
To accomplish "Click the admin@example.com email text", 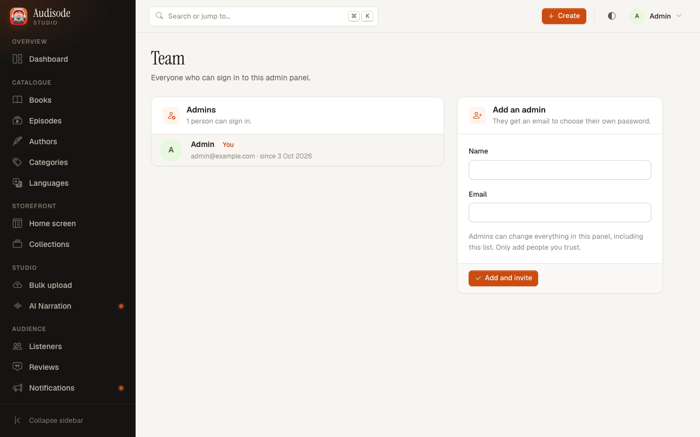I will pyautogui.click(x=223, y=156).
